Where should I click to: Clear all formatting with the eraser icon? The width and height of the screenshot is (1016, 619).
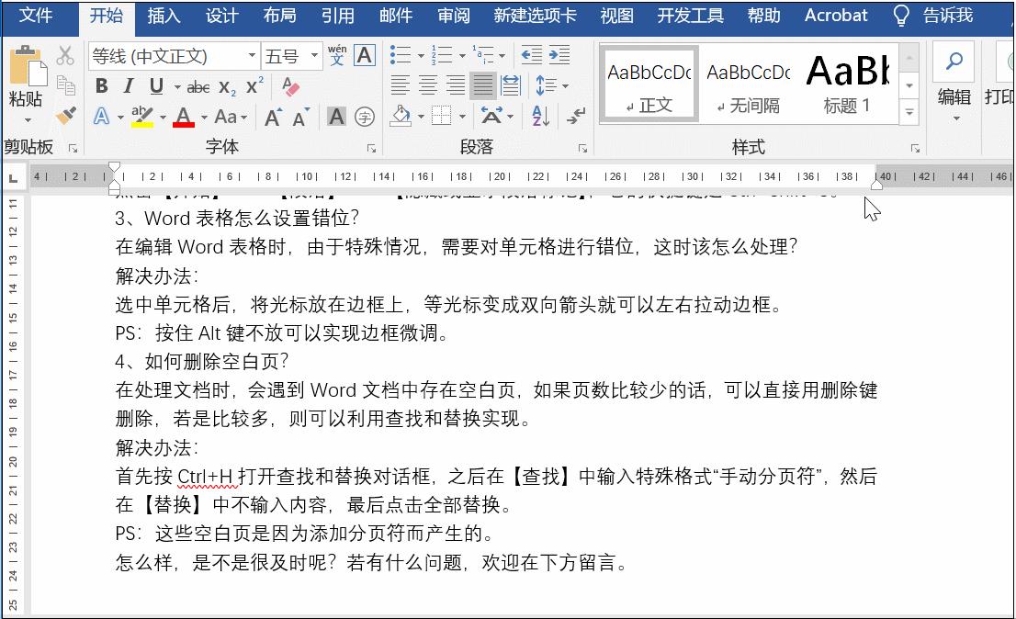289,87
